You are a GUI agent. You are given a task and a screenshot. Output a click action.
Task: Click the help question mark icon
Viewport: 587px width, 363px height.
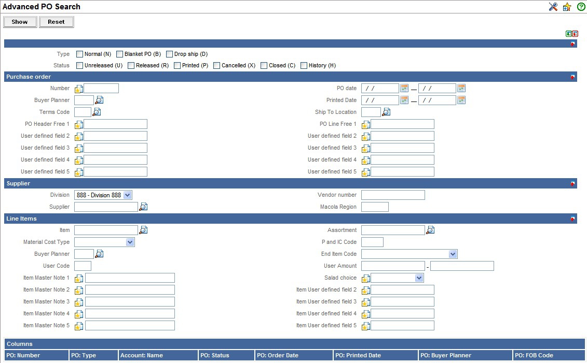(581, 7)
